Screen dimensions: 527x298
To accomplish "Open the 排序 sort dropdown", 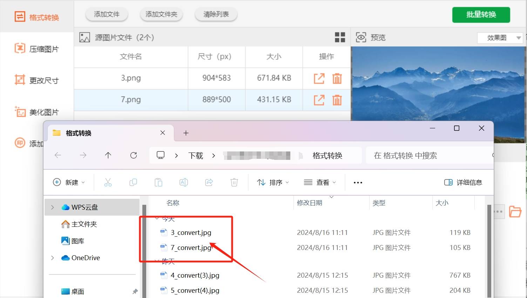I will [273, 182].
